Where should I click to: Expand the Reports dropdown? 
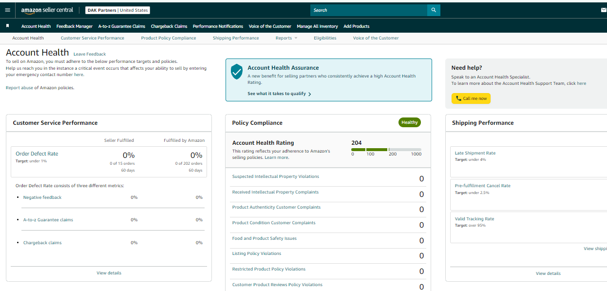coord(286,38)
